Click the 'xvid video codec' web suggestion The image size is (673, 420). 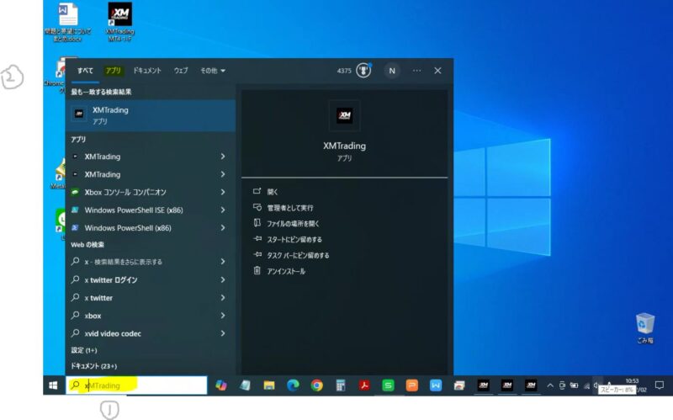(x=113, y=333)
